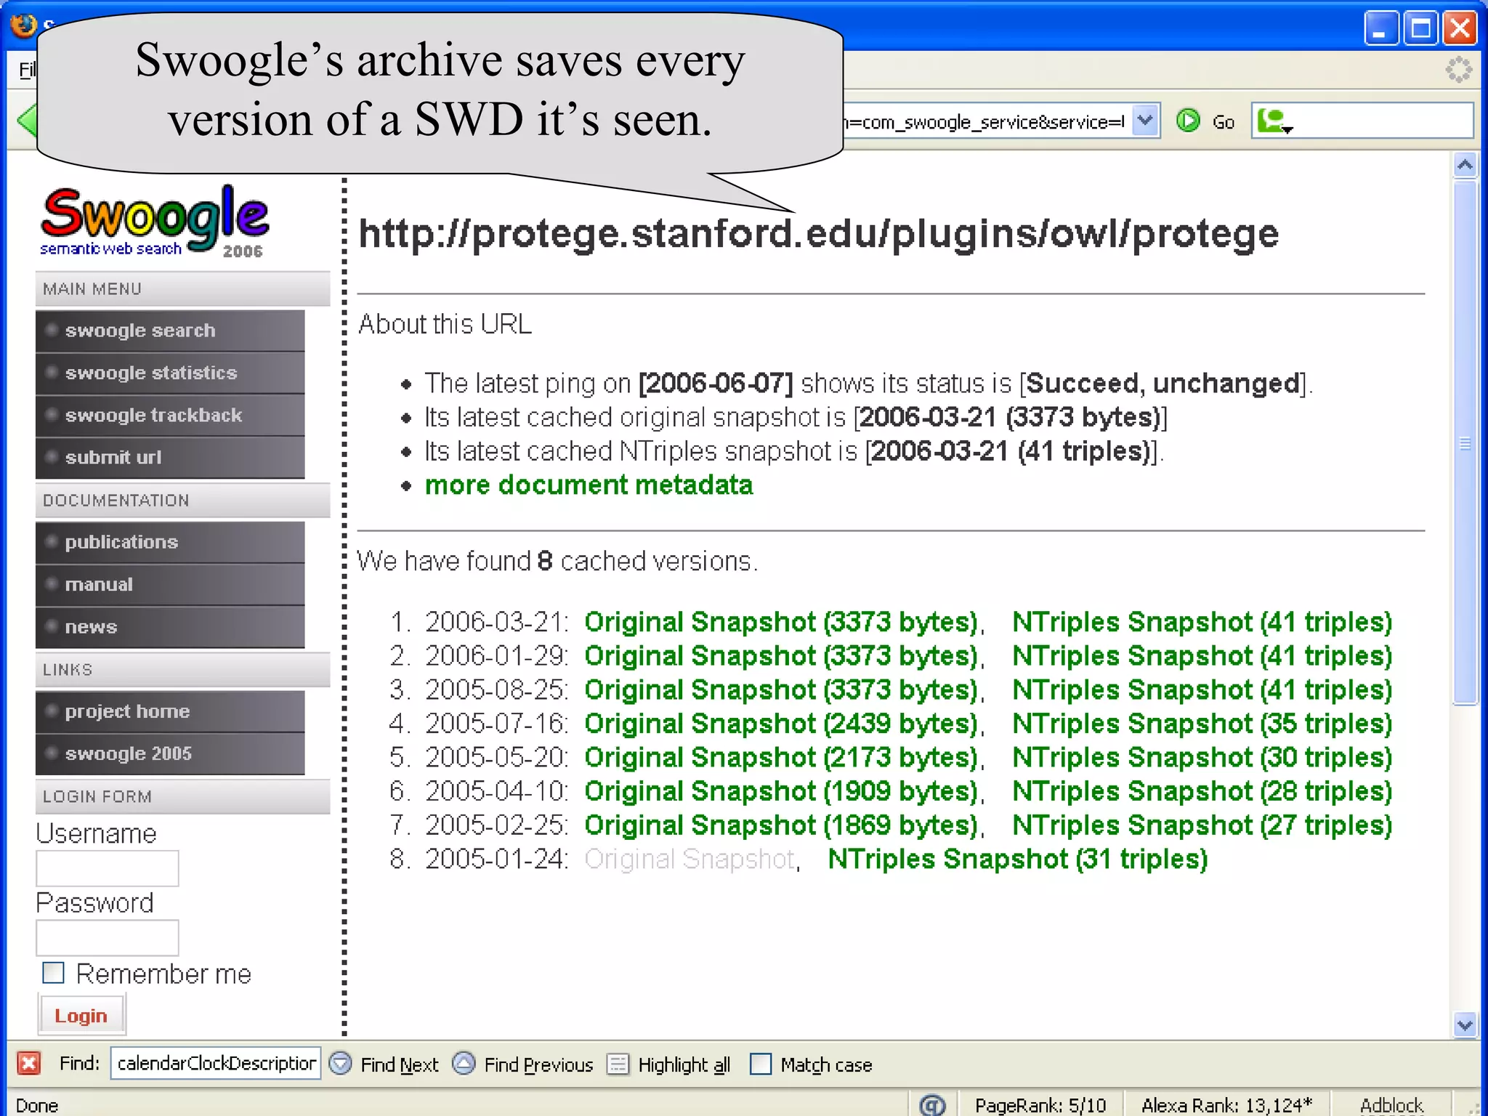Enable the Remember me checkbox
Viewport: 1488px width, 1116px height.
coord(54,973)
